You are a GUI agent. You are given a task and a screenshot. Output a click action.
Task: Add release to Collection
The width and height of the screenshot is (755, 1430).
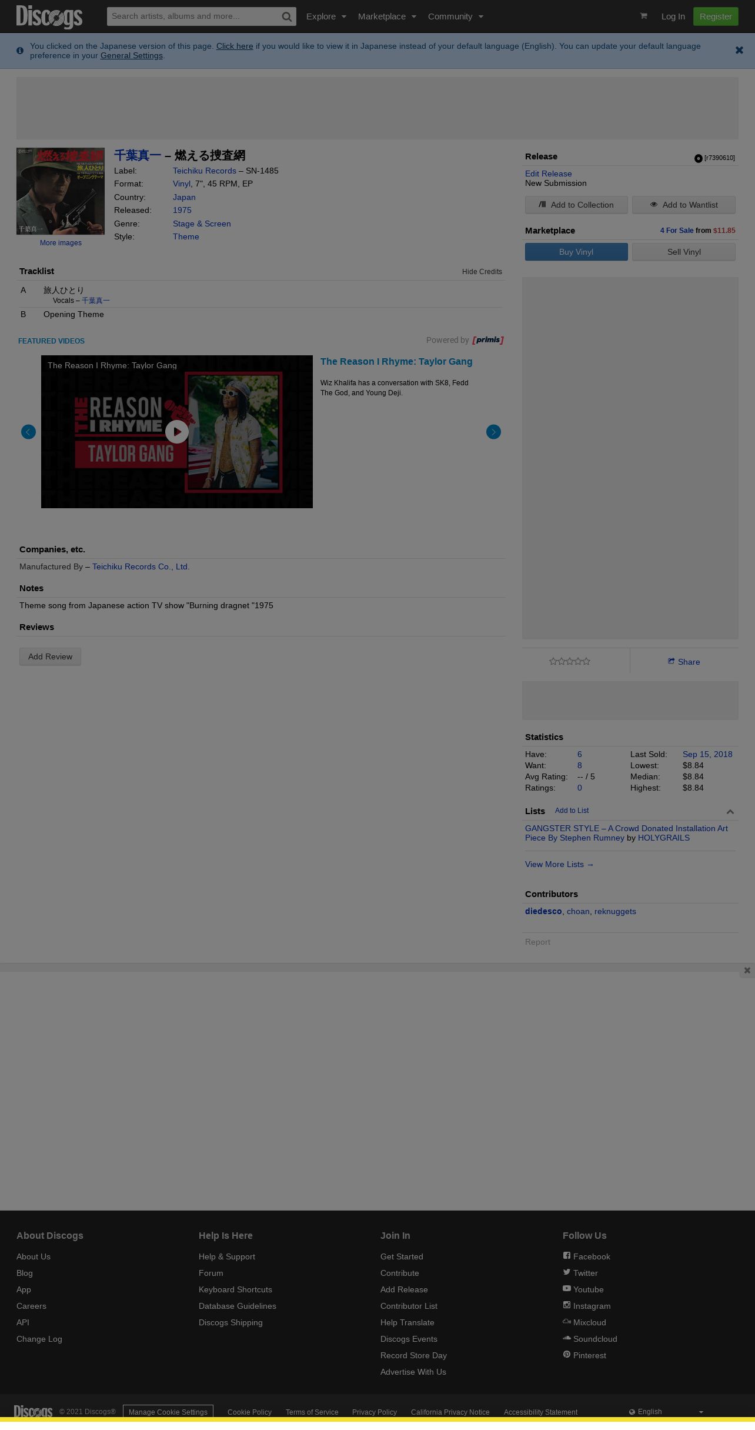tap(576, 205)
